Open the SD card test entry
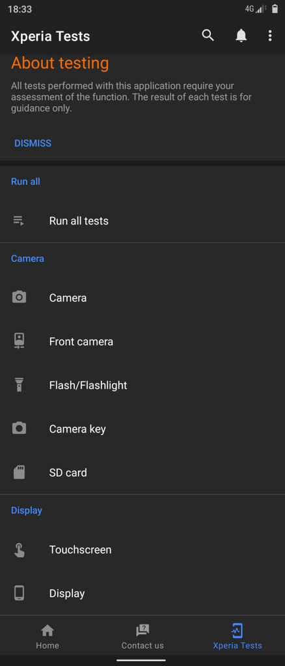The width and height of the screenshot is (285, 666). click(142, 472)
